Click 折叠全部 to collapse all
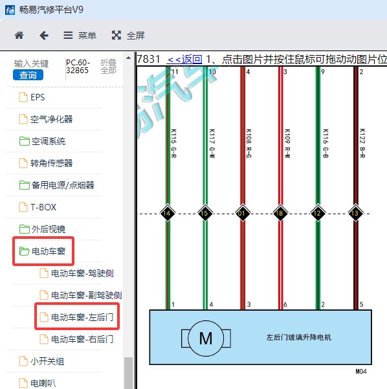The image size is (387, 389). (x=109, y=66)
